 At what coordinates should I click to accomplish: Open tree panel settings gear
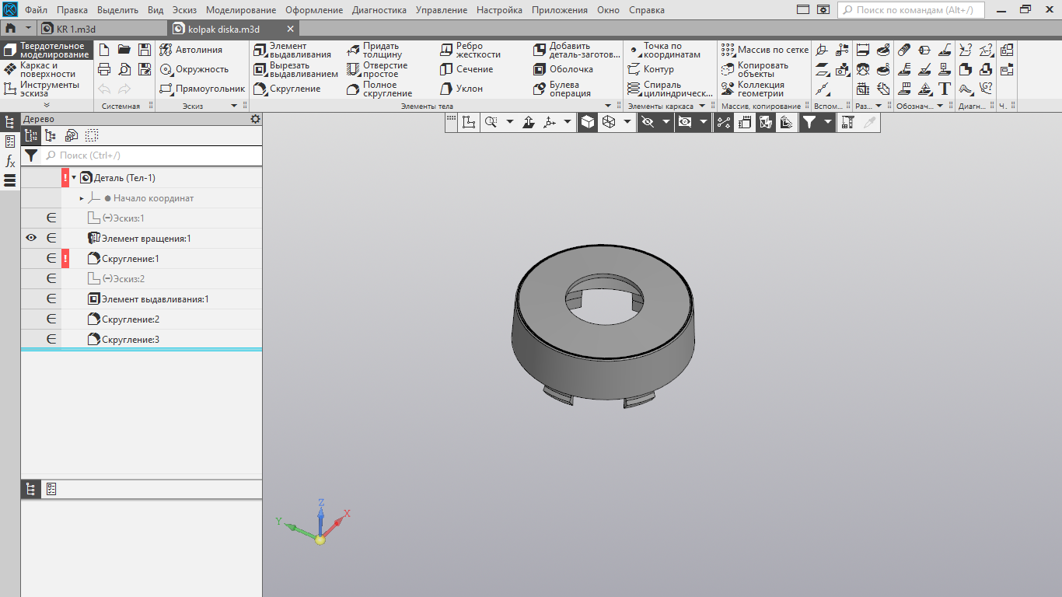click(x=255, y=119)
